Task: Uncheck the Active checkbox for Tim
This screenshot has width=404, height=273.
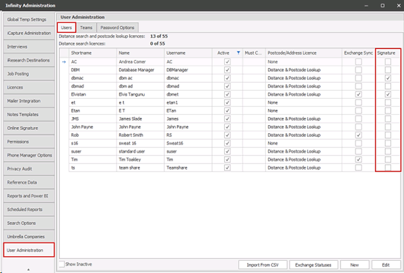Action: pyautogui.click(x=228, y=159)
